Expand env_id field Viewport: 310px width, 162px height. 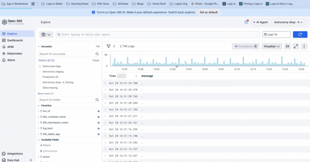click(38, 111)
